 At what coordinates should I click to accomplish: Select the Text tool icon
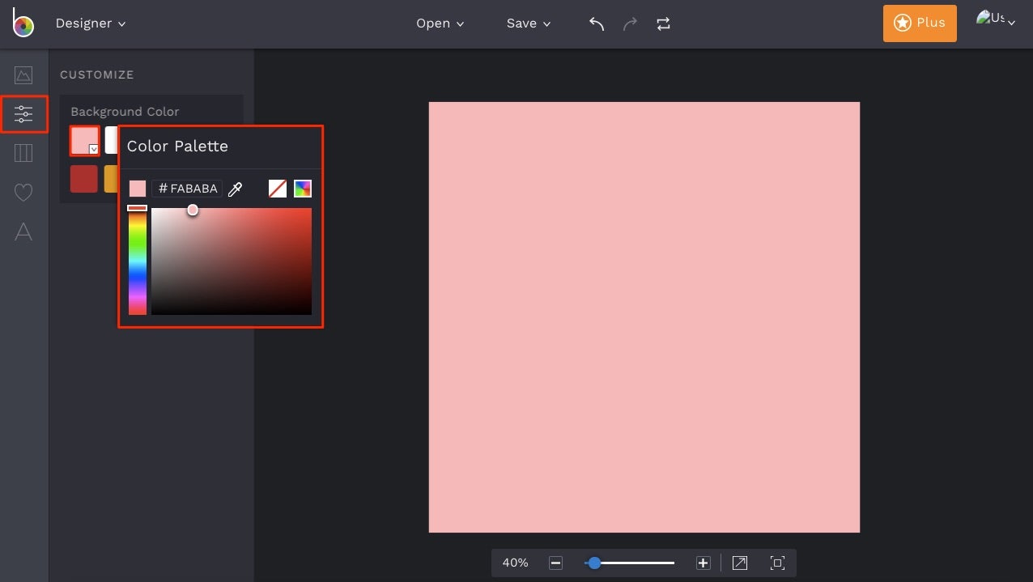coord(23,232)
